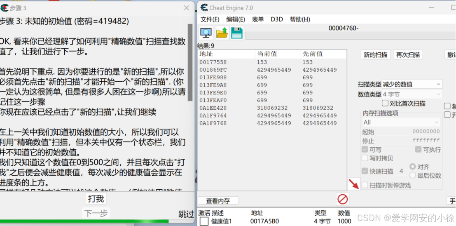Viewport: 456px width, 226px height.
Task: Open the 扫描类型 dropdown
Action: click(x=412, y=84)
